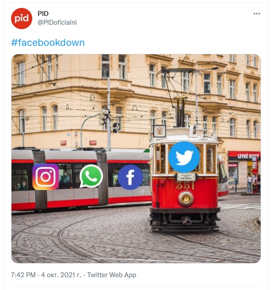
Task: Click the Instagram logo in the image
Action: (x=45, y=177)
